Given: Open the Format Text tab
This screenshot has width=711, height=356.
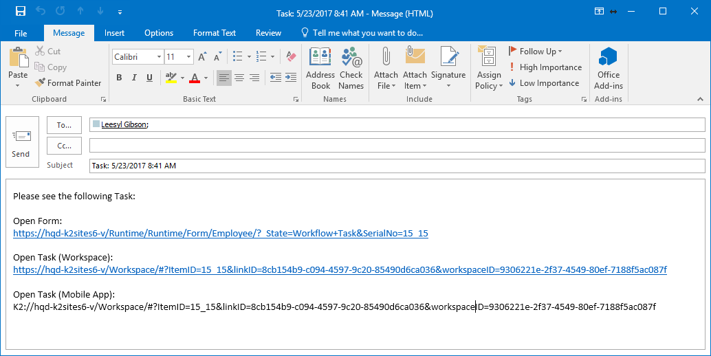Looking at the screenshot, I should click(x=214, y=33).
